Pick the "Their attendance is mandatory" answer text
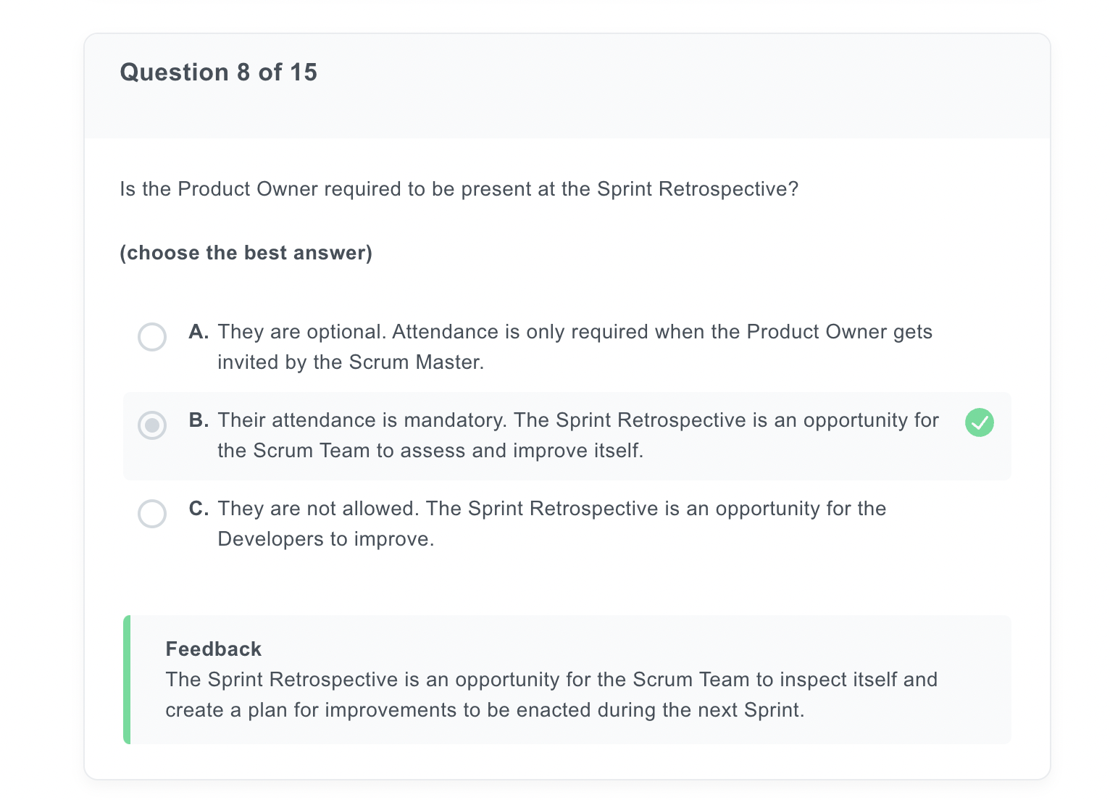This screenshot has height=800, width=1110. point(578,436)
